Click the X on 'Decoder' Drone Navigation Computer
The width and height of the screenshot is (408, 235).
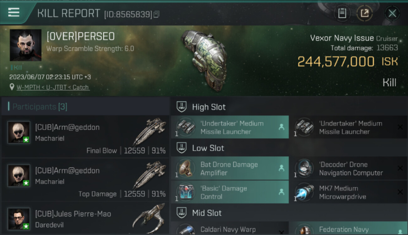point(400,168)
